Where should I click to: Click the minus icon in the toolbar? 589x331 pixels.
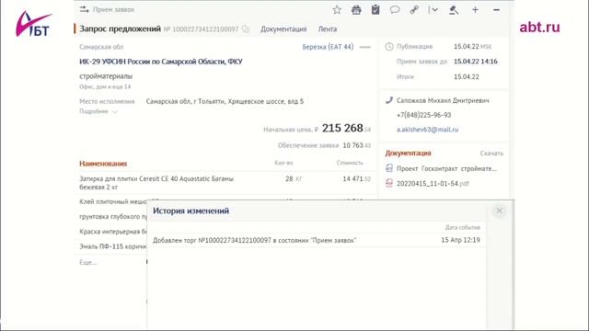point(496,10)
